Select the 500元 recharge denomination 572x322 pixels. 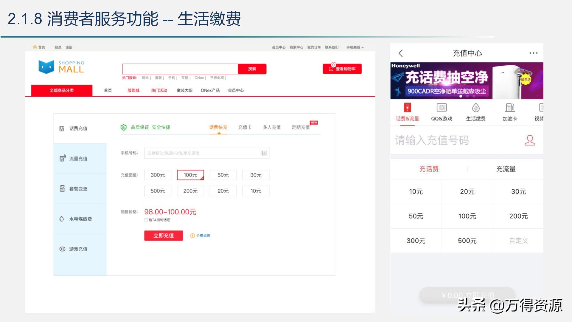(x=158, y=191)
